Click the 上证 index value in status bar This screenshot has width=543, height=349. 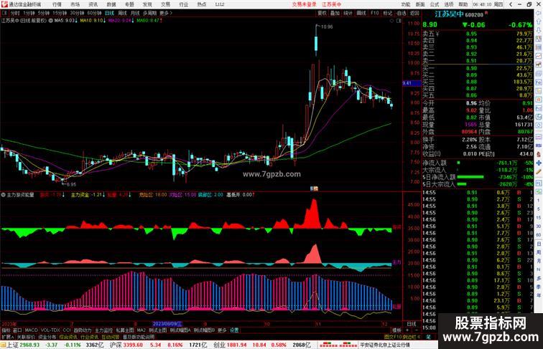pyautogui.click(x=29, y=345)
